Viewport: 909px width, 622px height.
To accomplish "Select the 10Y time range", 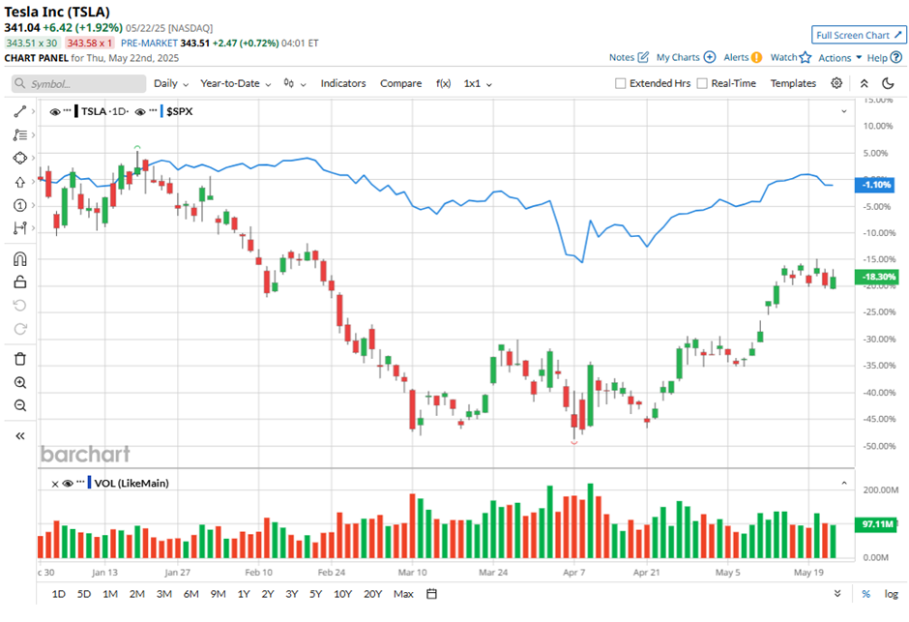I will point(342,594).
